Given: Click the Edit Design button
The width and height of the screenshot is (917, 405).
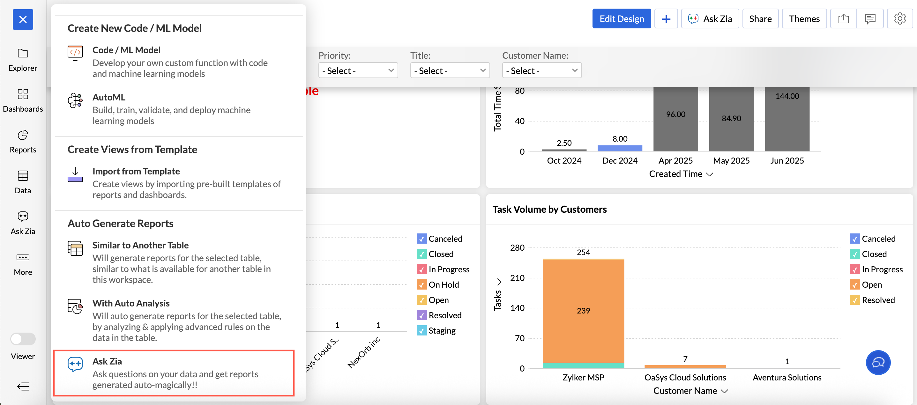Looking at the screenshot, I should pyautogui.click(x=621, y=18).
